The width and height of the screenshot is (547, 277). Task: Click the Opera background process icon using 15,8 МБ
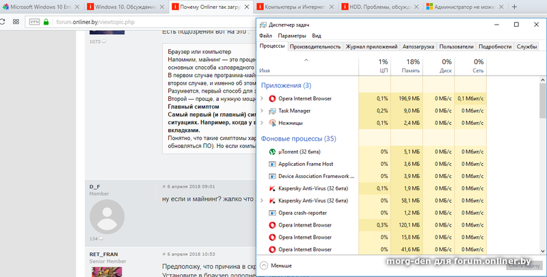(x=272, y=237)
